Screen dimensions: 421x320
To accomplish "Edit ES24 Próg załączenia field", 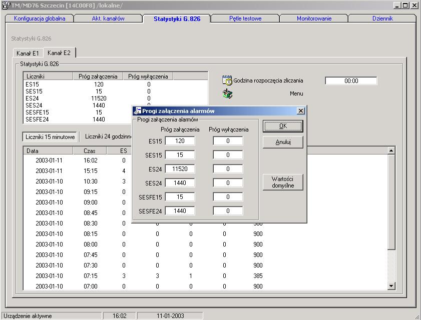I will coord(180,168).
